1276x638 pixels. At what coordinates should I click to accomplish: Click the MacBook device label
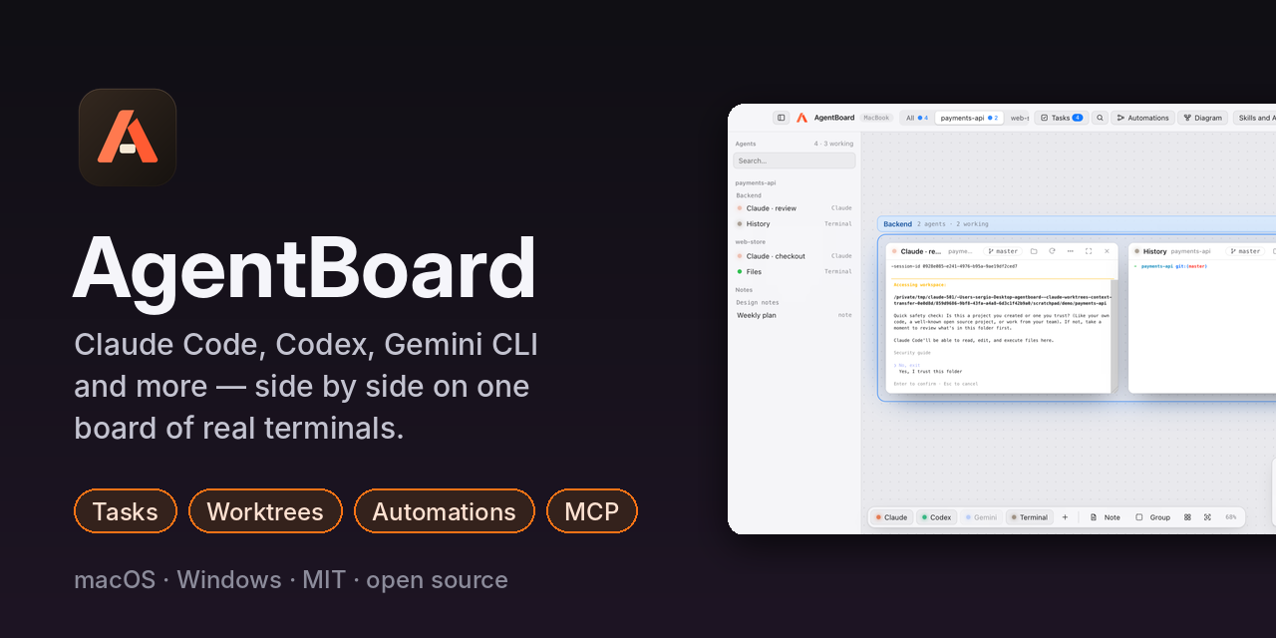coord(876,118)
